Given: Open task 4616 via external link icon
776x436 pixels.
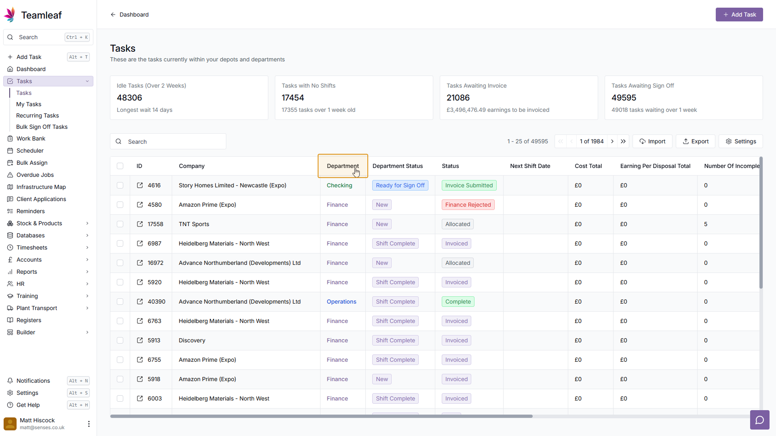Looking at the screenshot, I should pos(140,185).
